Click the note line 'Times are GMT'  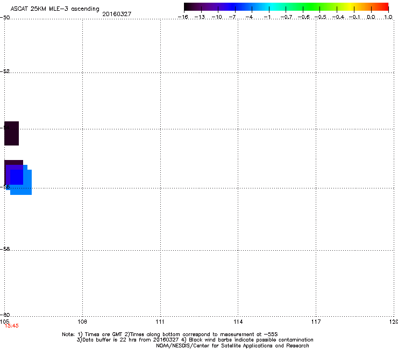tap(104, 335)
